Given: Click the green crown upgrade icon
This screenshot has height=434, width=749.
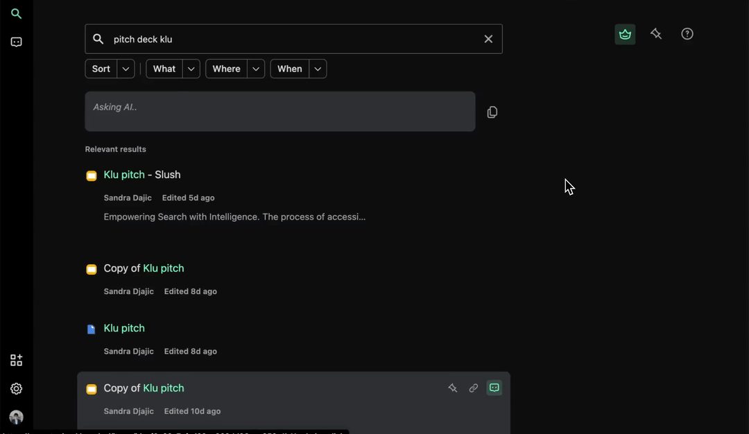Looking at the screenshot, I should coord(625,35).
